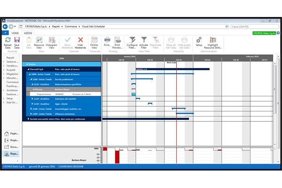Click the Print icon
This screenshot has width=282, height=188.
(x=107, y=40)
